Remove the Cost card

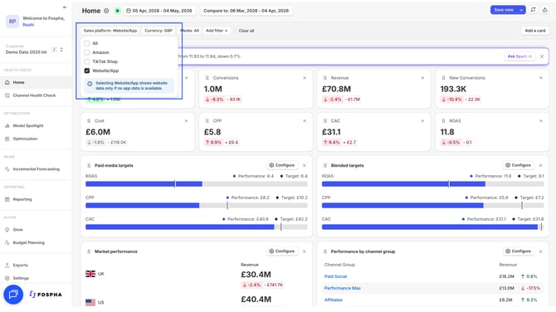(x=186, y=121)
